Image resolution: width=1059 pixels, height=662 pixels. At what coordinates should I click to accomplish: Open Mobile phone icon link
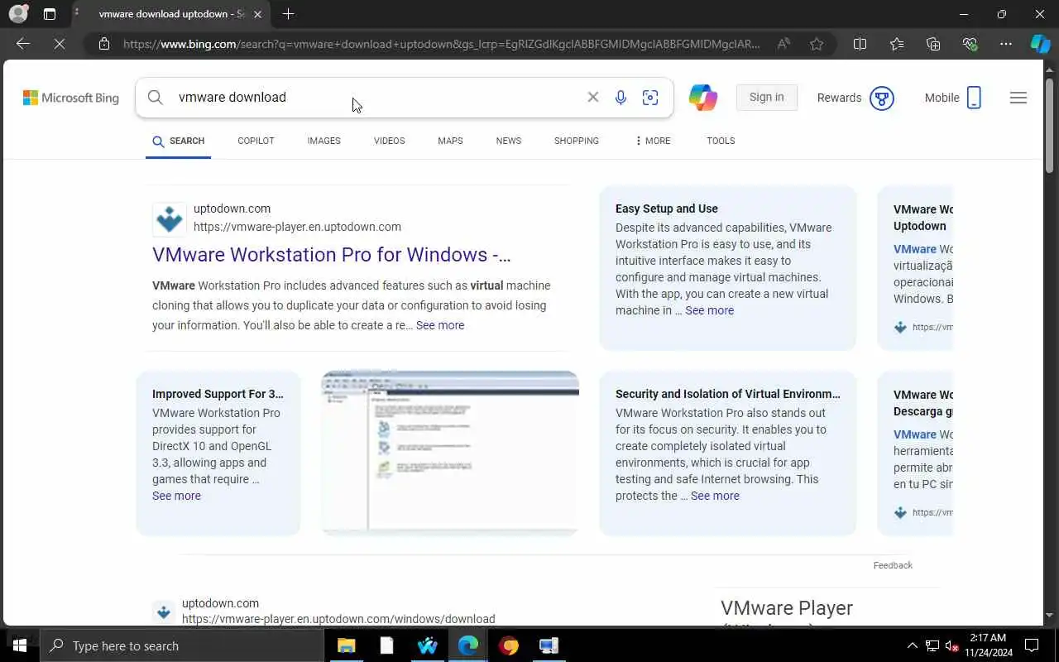click(974, 98)
